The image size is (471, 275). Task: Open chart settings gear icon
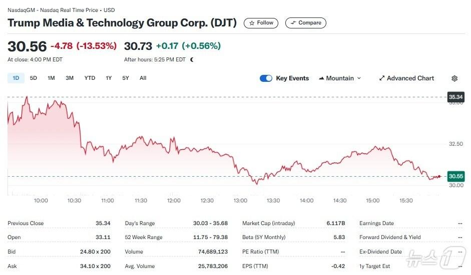click(454, 78)
